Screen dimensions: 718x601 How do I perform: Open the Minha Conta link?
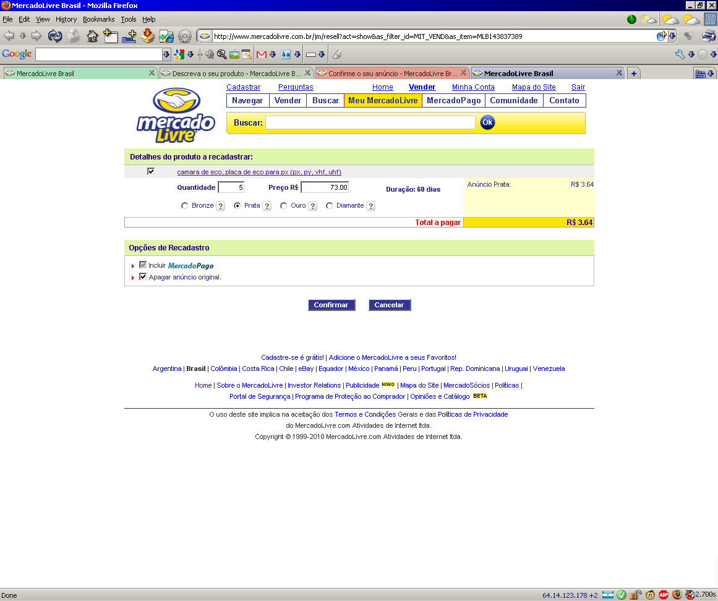click(x=473, y=87)
